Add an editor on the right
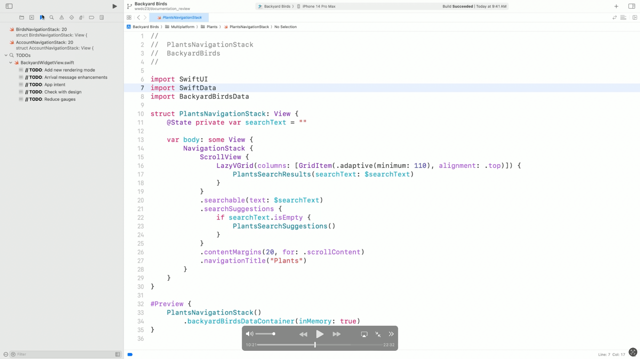The width and height of the screenshot is (640, 359). click(x=635, y=17)
